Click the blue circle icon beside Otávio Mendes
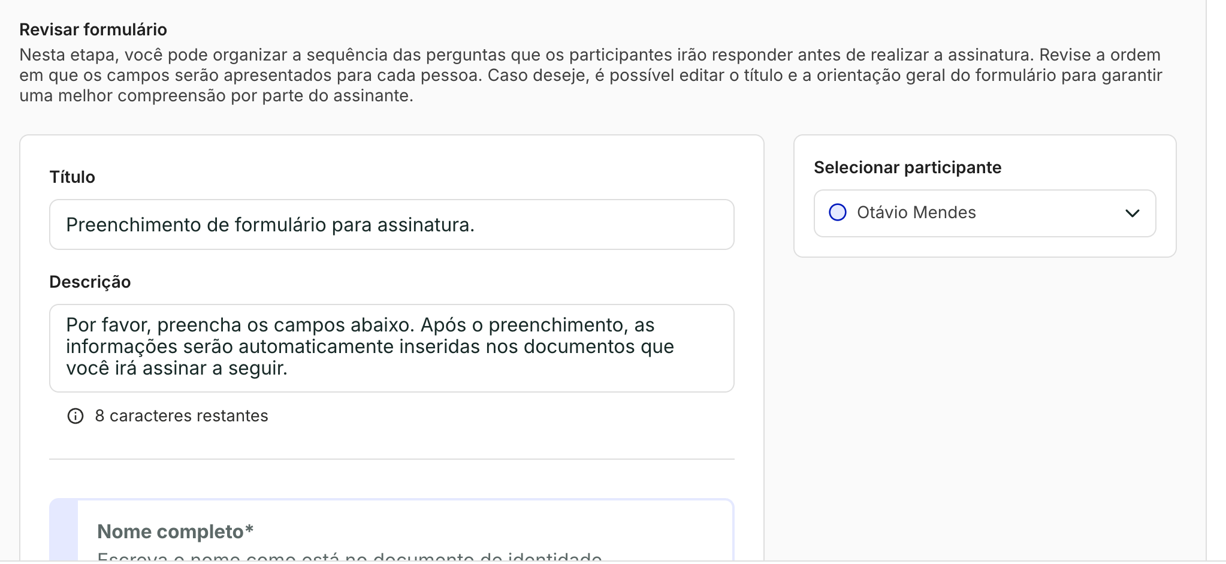The height and width of the screenshot is (564, 1226). pos(837,213)
